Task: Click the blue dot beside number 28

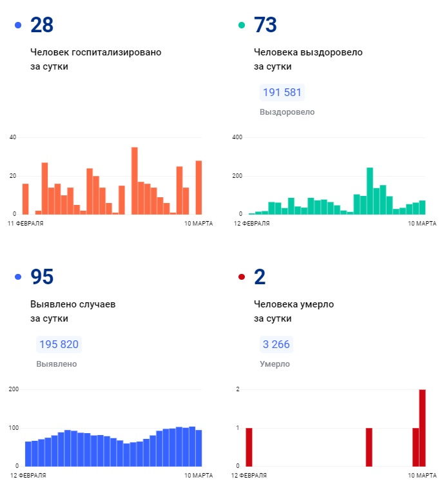Action: click(18, 25)
